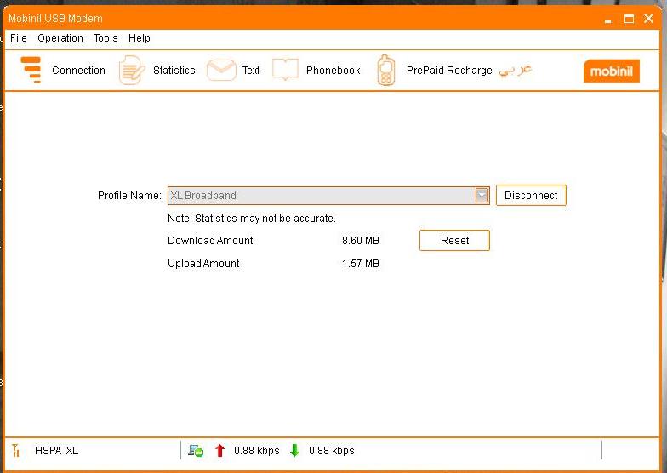This screenshot has width=667, height=473.
Task: Click the Text envelope icon
Action: 221,70
